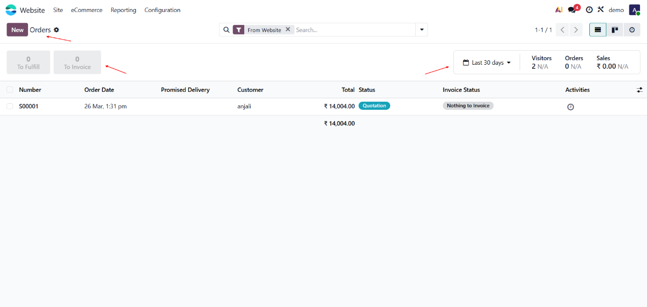Image resolution: width=647 pixels, height=307 pixels.
Task: Click the Search input field
Action: coord(354,30)
